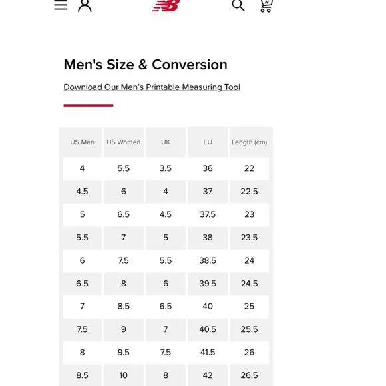Image resolution: width=386 pixels, height=386 pixels.
Task: Go to New Balance logo home
Action: 166,5
